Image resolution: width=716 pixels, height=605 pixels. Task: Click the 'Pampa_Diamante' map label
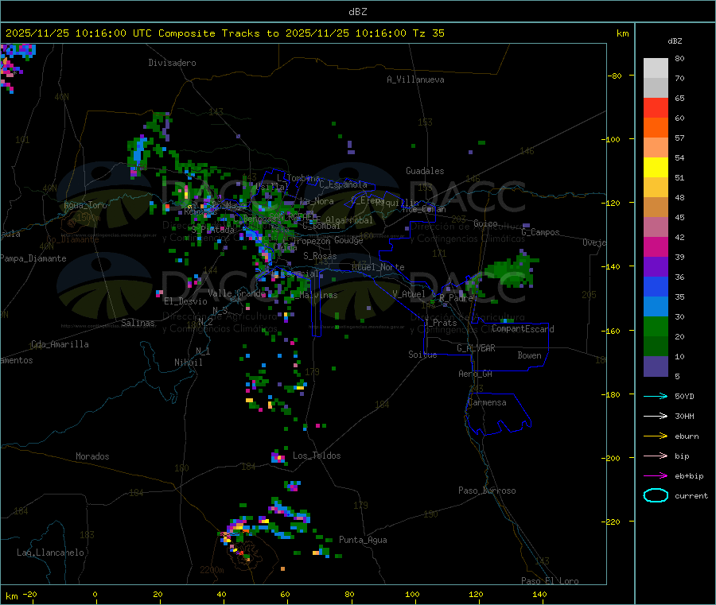tap(33, 258)
